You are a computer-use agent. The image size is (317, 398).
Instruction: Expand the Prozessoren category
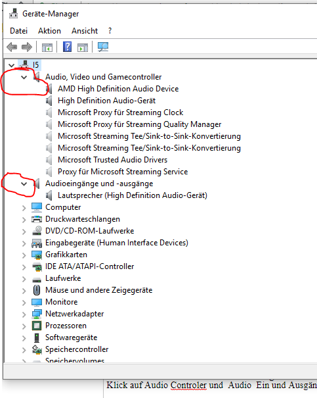pyautogui.click(x=24, y=326)
